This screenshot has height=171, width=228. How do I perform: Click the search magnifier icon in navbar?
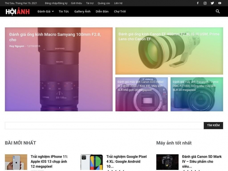tap(218, 11)
